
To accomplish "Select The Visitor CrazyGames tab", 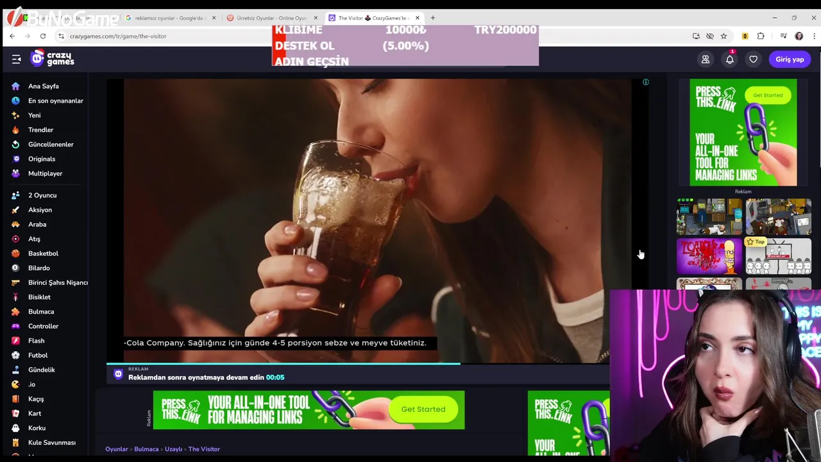I will (x=374, y=18).
